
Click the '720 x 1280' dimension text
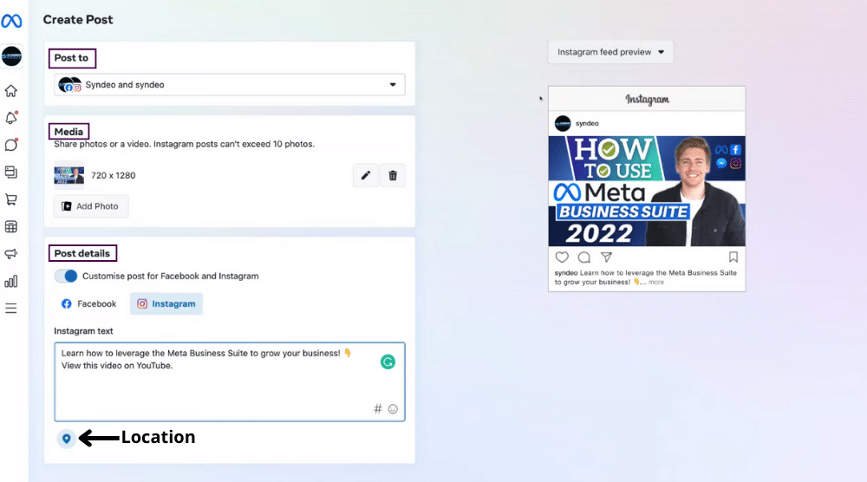(114, 175)
